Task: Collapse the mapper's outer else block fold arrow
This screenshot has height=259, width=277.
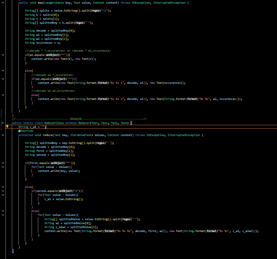Action: coord(3,70)
